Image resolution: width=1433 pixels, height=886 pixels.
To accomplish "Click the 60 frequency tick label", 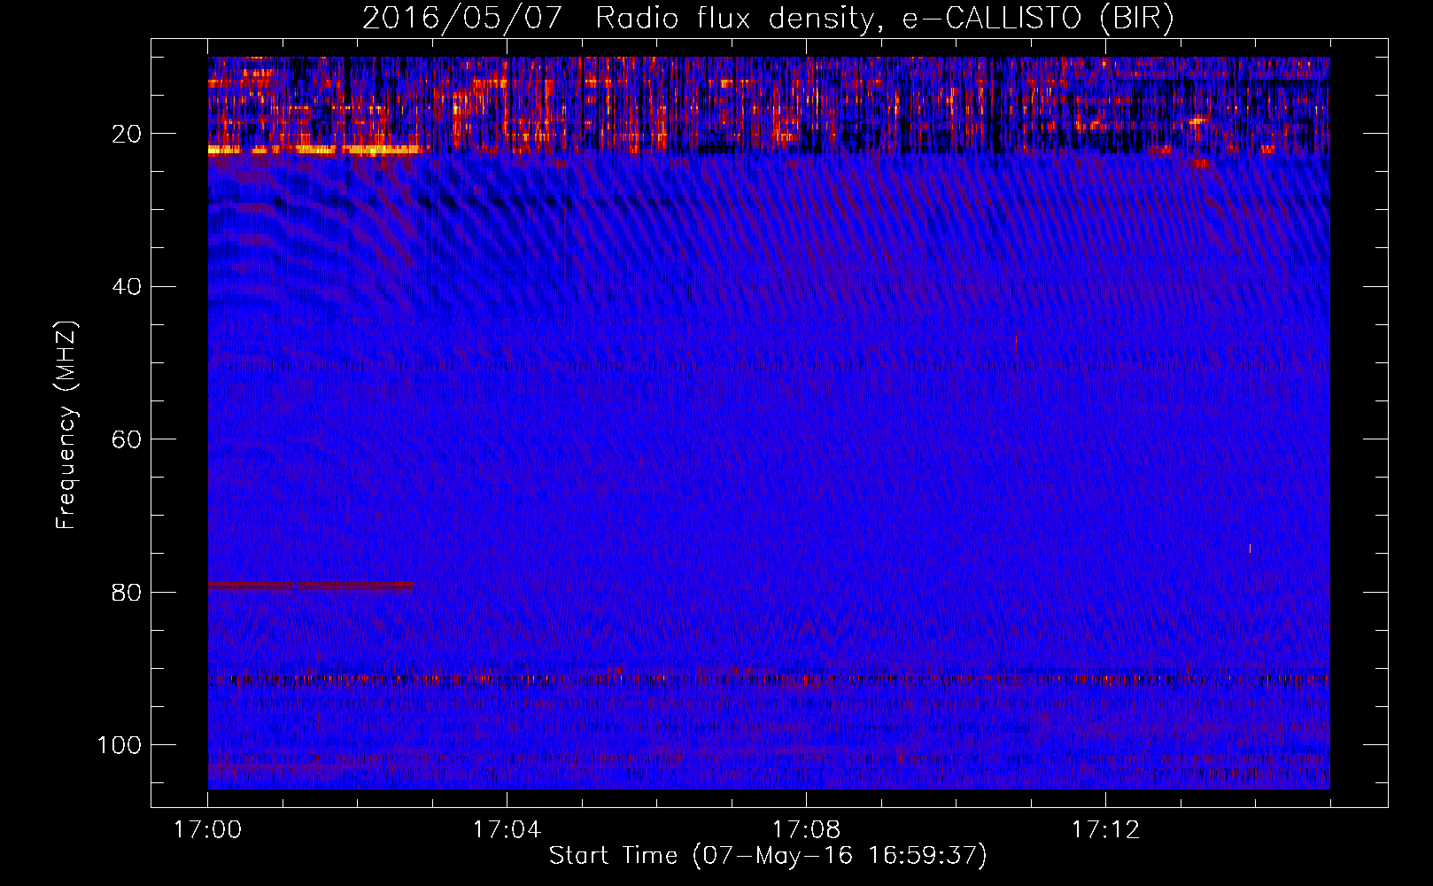I will pyautogui.click(x=128, y=439).
